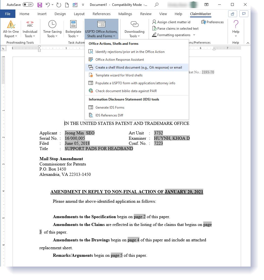Click the Assign client matter id button
The width and height of the screenshot is (264, 280).
click(x=171, y=22)
